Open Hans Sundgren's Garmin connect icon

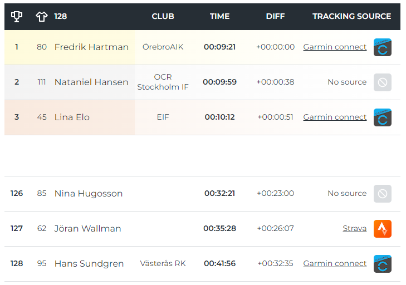pyautogui.click(x=383, y=264)
